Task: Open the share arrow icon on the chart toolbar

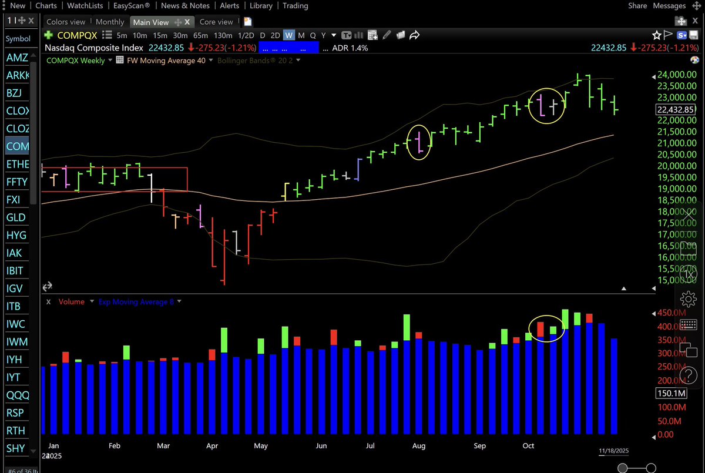Action: [x=414, y=35]
